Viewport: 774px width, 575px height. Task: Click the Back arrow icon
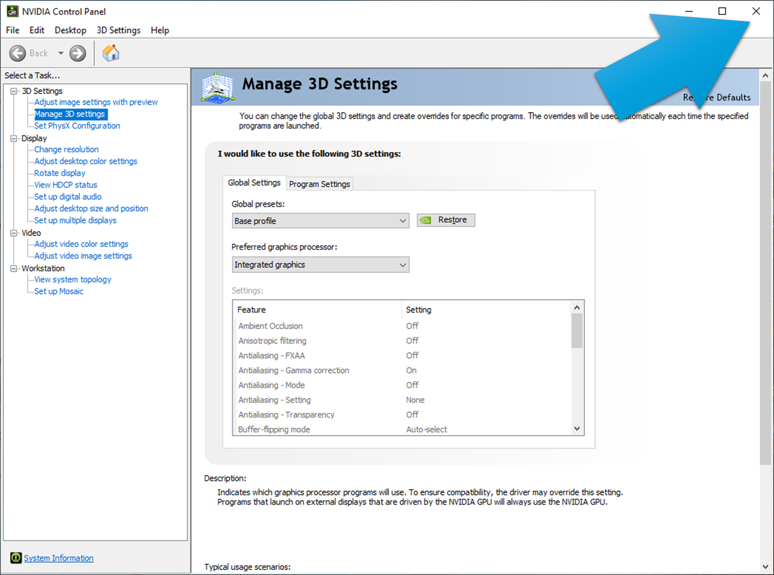coord(17,53)
